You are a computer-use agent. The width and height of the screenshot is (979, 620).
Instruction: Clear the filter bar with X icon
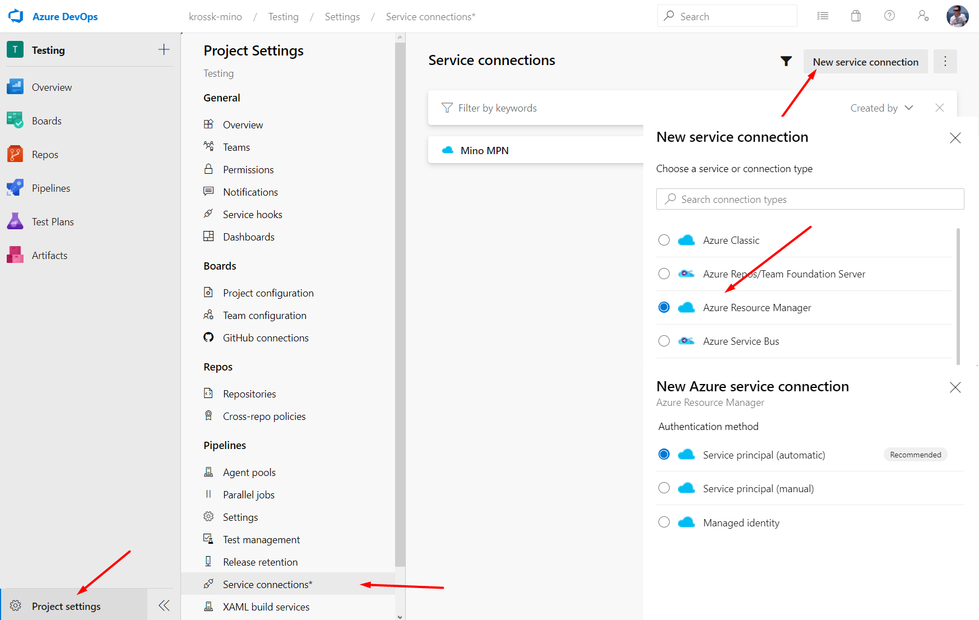tap(940, 108)
